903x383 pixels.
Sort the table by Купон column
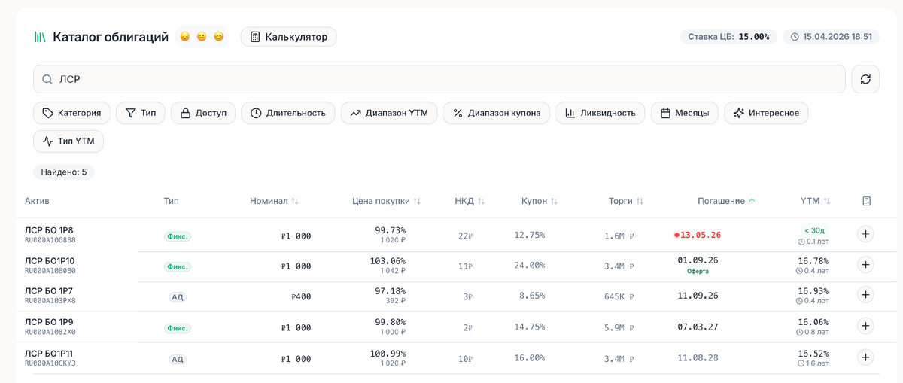pyautogui.click(x=540, y=201)
